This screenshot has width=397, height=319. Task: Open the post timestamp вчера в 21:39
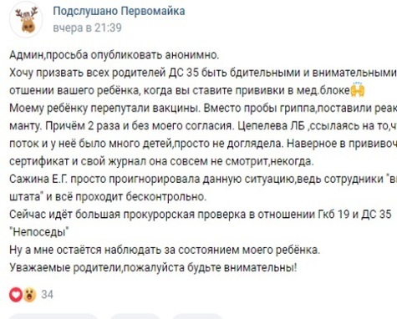click(x=88, y=28)
